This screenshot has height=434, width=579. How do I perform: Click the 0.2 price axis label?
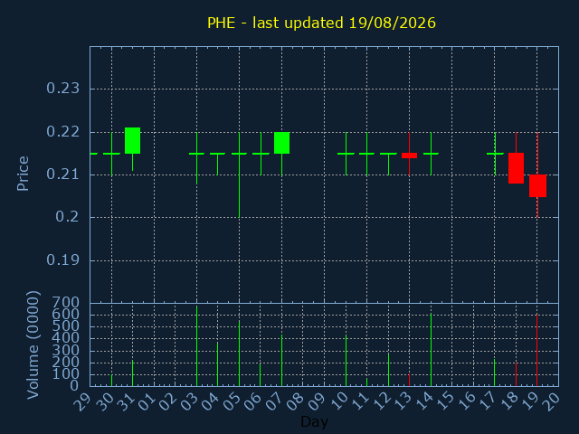[67, 217]
